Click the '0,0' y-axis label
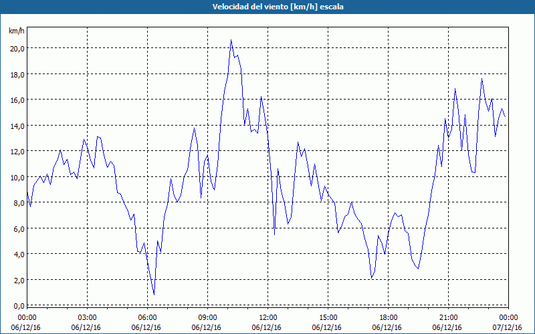This screenshot has height=334, width=535. click(x=19, y=306)
